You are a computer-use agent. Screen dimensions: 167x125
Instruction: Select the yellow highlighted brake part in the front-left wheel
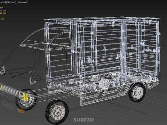(24, 96)
